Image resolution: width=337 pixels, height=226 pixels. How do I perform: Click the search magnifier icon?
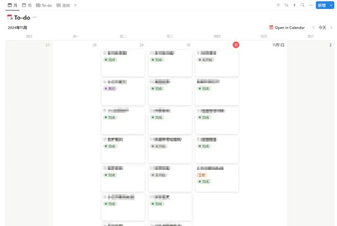tap(303, 5)
